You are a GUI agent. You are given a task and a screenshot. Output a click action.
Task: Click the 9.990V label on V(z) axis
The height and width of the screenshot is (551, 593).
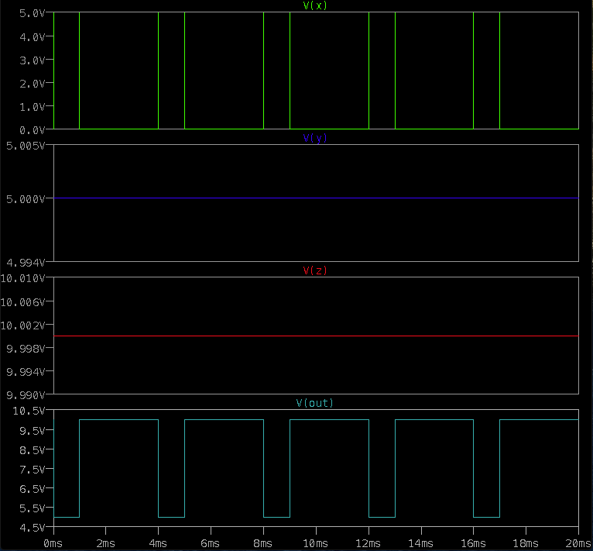[x=26, y=395]
